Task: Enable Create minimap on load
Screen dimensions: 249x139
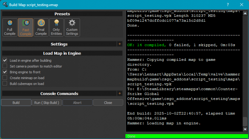Action: pyautogui.click(x=5, y=78)
